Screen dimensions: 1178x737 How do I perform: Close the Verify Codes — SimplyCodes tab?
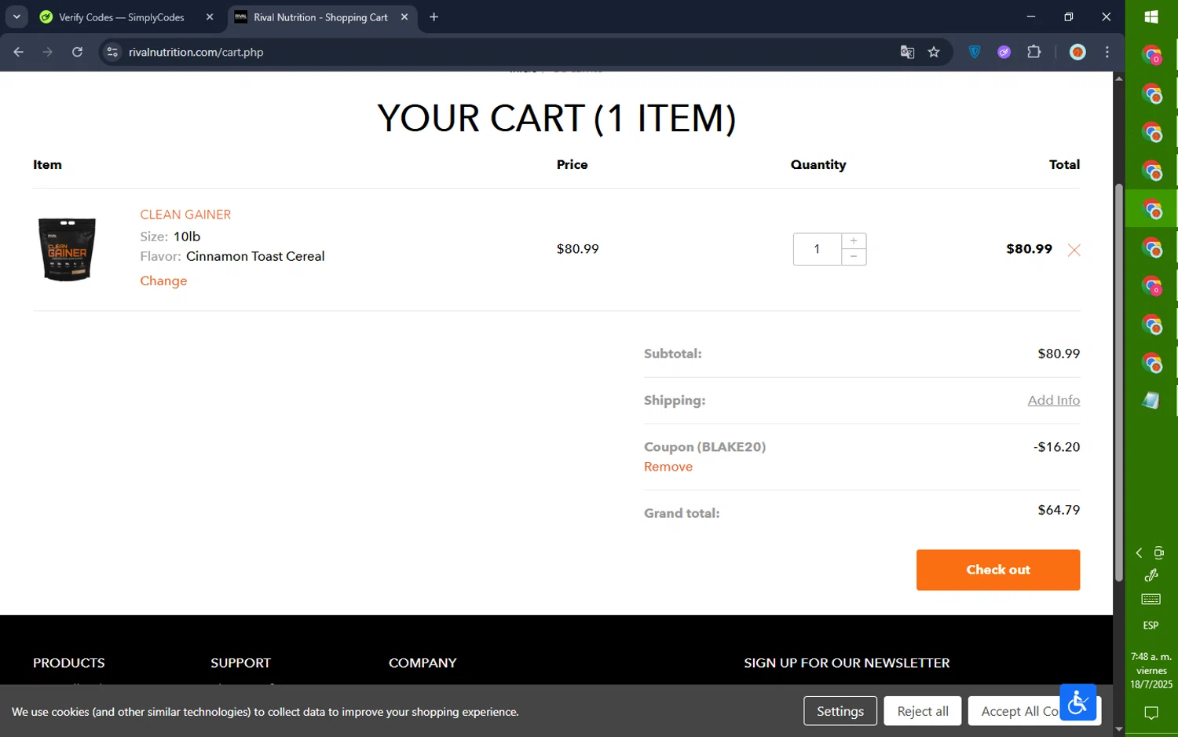point(210,16)
